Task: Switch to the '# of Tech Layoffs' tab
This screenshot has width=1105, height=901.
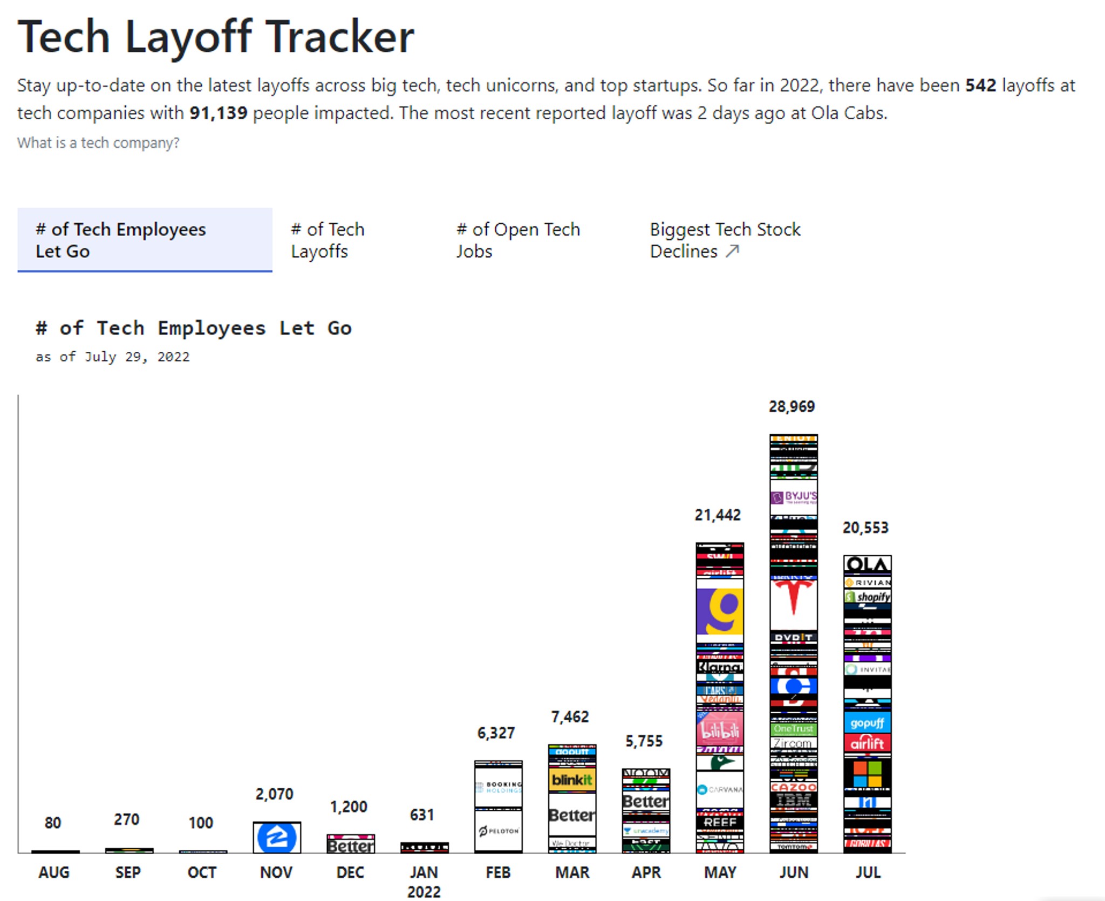Action: pyautogui.click(x=328, y=240)
